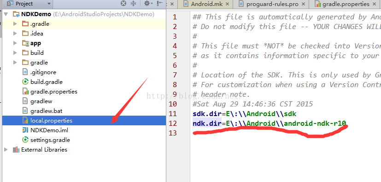Select the app module icon
This screenshot has width=381, height=182.
pyautogui.click(x=25, y=43)
